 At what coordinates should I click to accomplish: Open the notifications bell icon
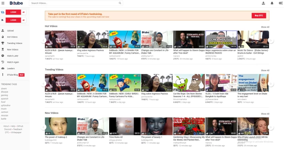coord(272,3)
